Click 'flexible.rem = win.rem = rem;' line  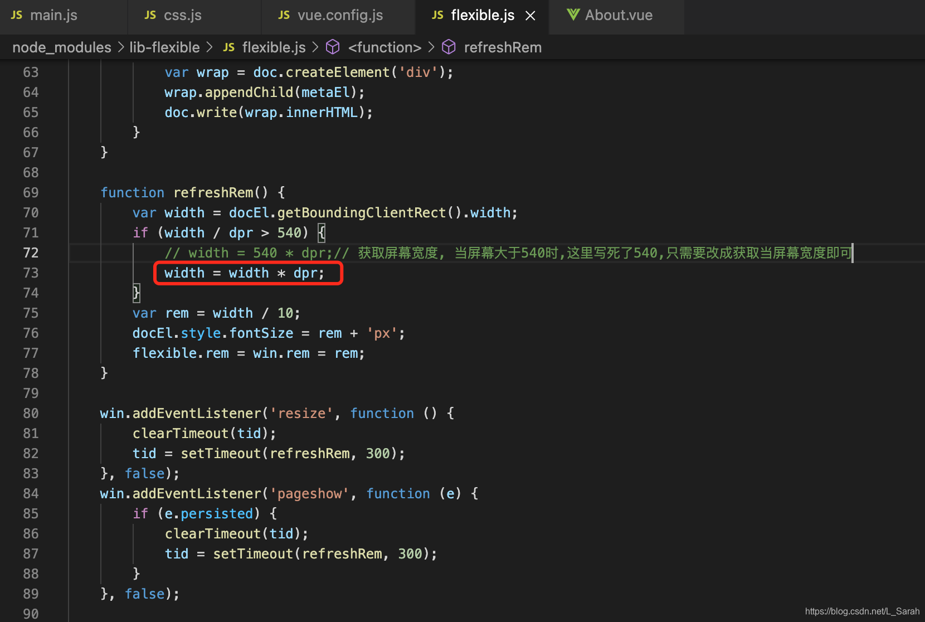(249, 353)
